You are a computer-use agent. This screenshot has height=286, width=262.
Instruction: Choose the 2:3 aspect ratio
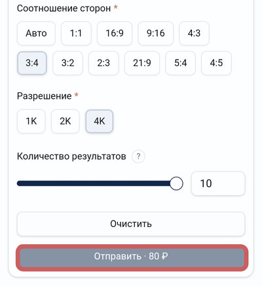[x=103, y=63]
